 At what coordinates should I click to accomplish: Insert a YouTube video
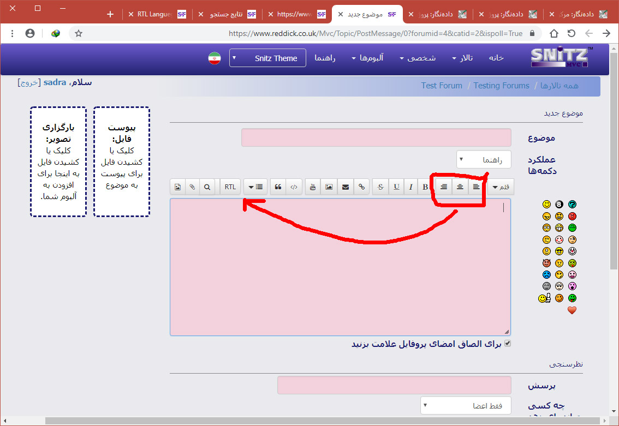pos(313,187)
